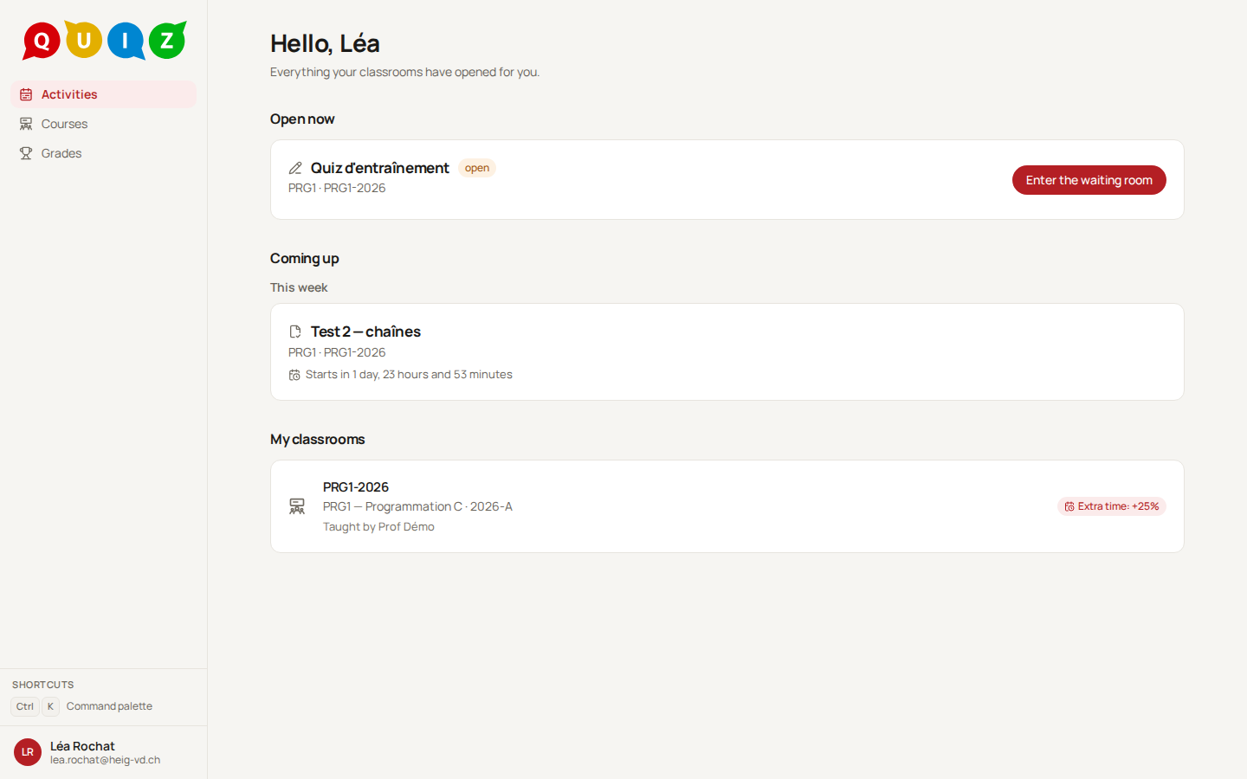Image resolution: width=1247 pixels, height=779 pixels.
Task: Go to Courses in the sidebar
Action: coord(104,124)
